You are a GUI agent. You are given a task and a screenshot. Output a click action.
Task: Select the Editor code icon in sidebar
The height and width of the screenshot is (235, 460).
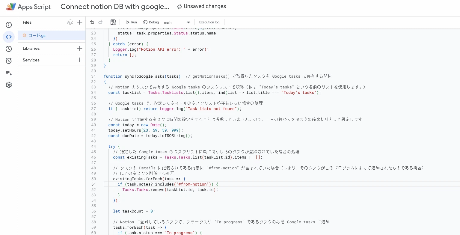pos(9,37)
